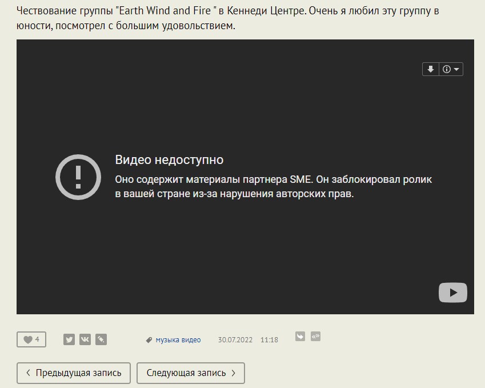This screenshot has height=388, width=485.
Task: Click the post time 11:18
Action: click(x=269, y=340)
